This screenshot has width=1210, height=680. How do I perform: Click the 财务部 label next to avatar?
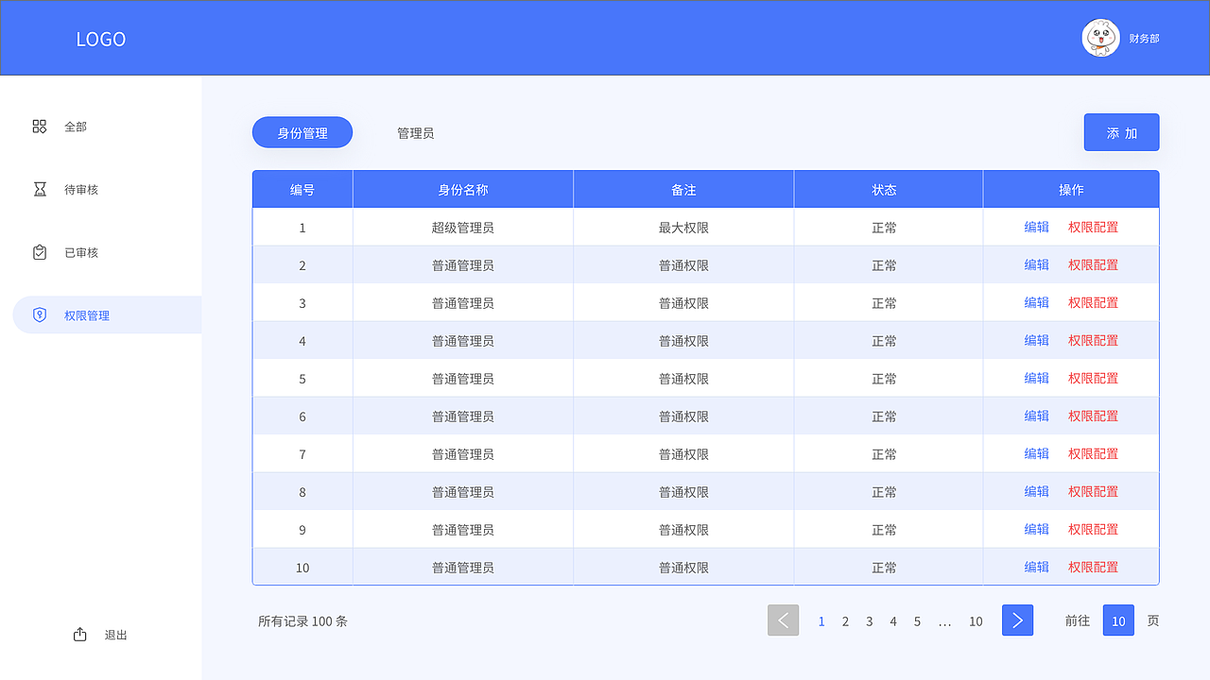(x=1145, y=38)
